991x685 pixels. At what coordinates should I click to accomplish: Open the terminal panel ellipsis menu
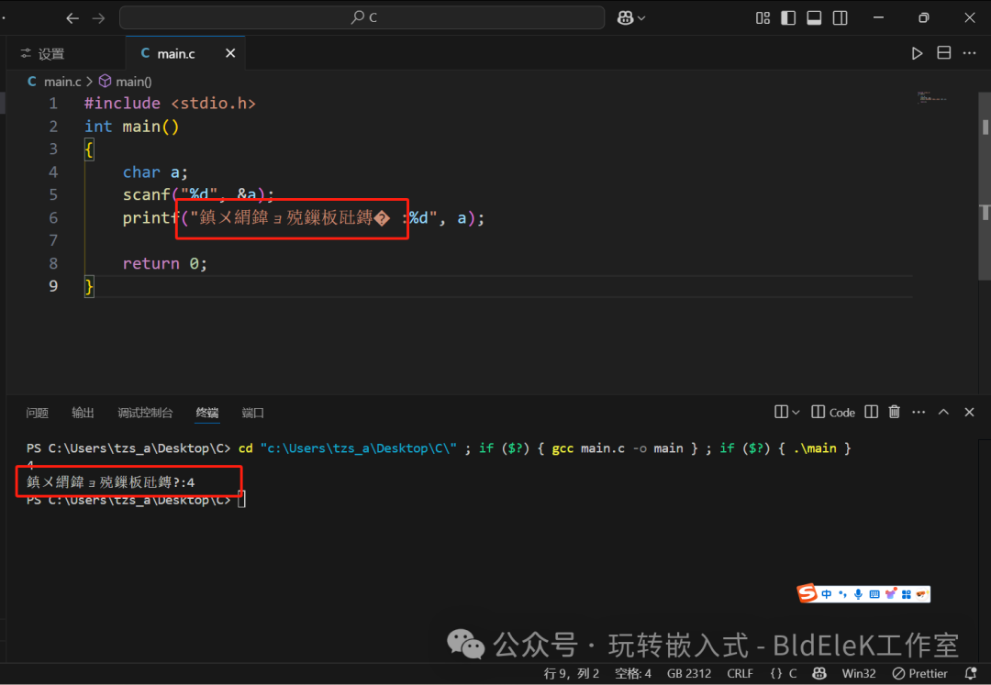(x=919, y=413)
